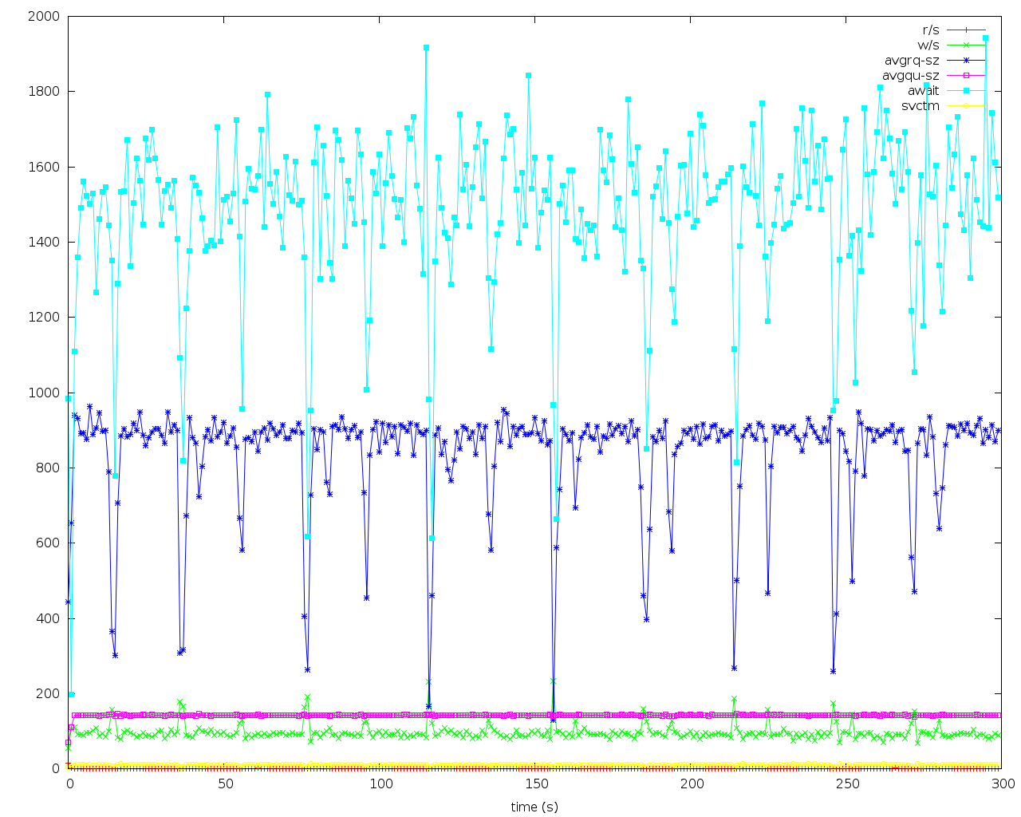Click the y-axis label 1400

tap(44, 242)
